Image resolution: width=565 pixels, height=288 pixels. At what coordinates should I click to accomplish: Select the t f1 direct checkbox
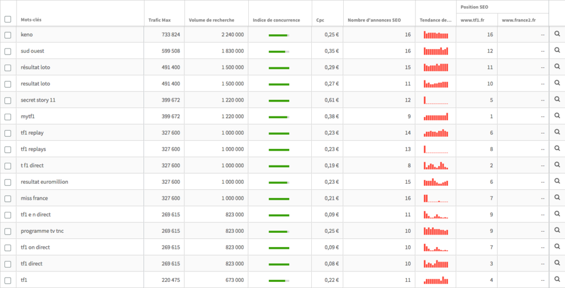[x=8, y=166]
